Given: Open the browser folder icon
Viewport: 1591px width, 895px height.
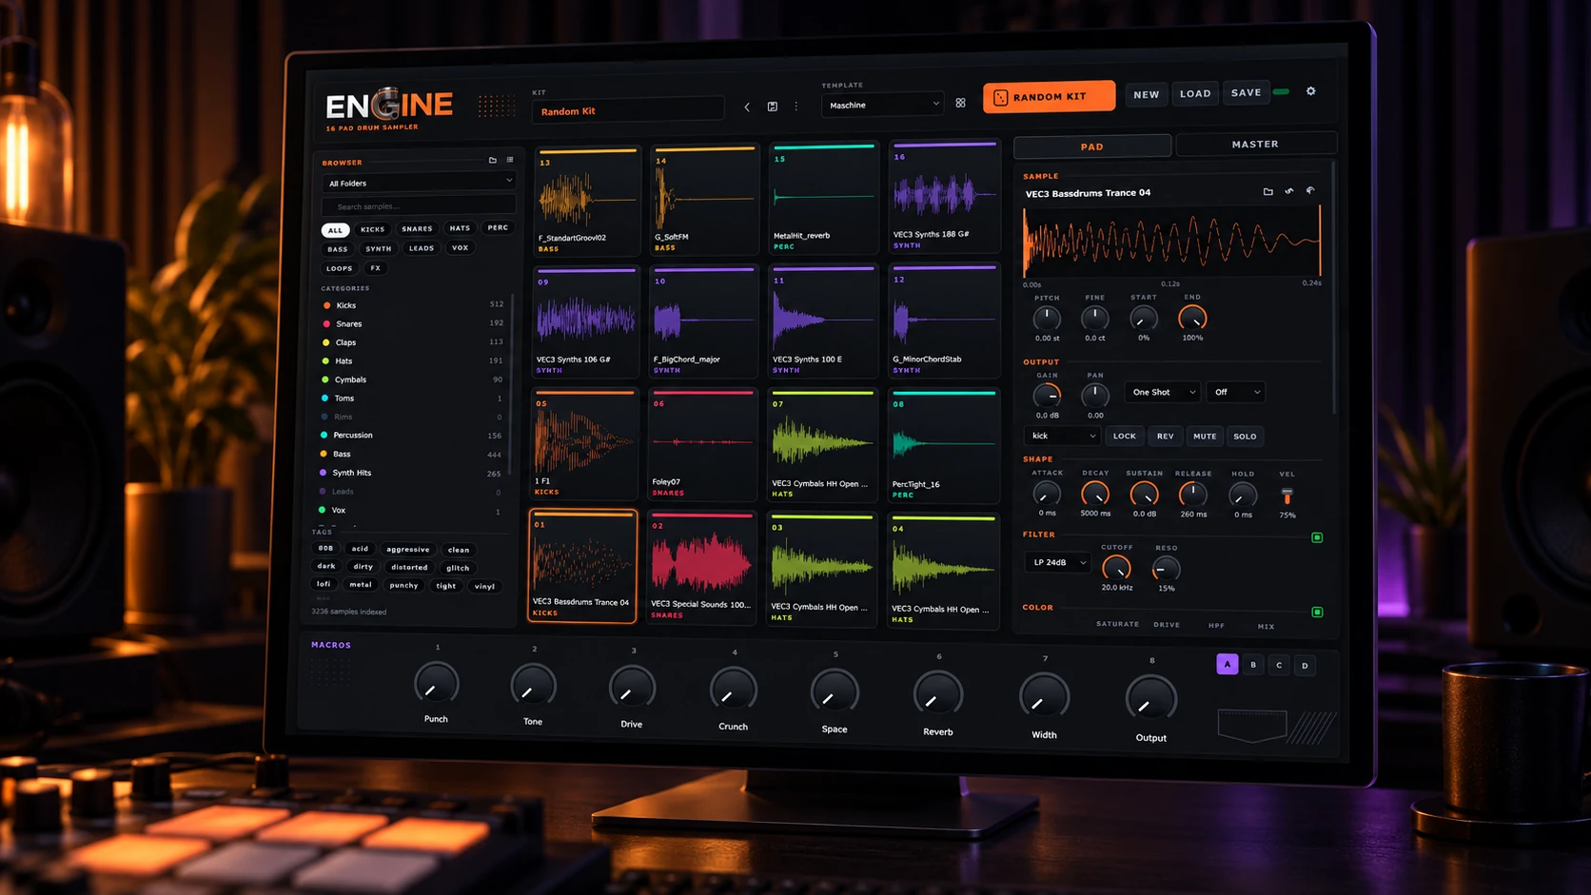Looking at the screenshot, I should coord(493,160).
